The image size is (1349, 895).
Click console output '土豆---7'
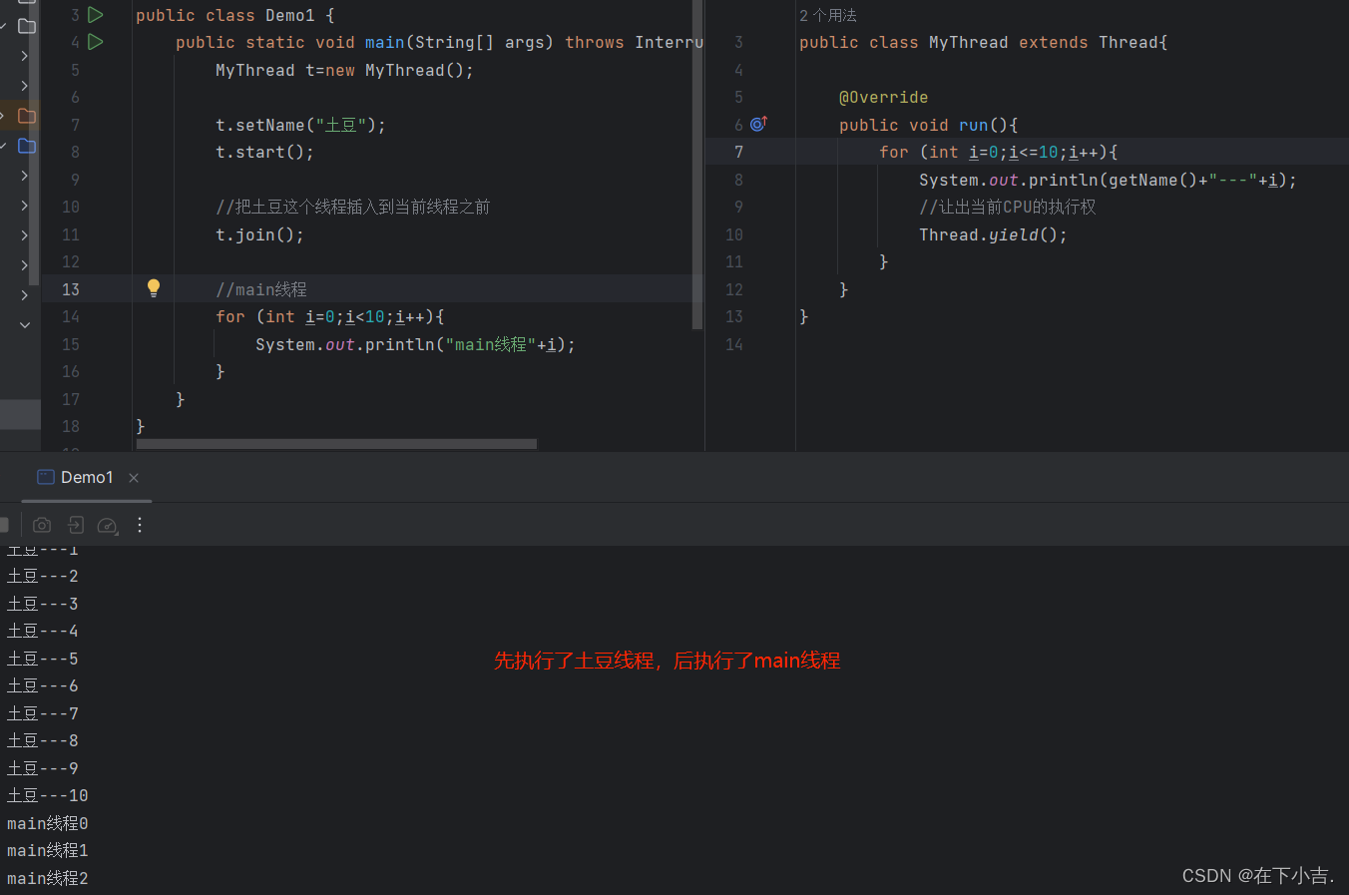click(43, 713)
